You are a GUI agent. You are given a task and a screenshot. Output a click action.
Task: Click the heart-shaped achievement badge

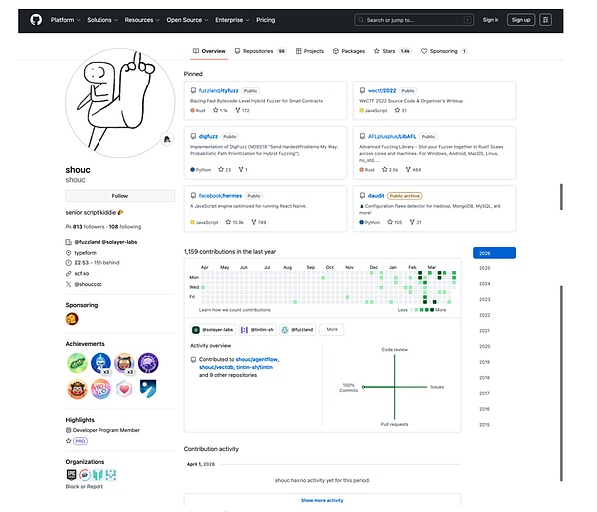click(x=124, y=389)
